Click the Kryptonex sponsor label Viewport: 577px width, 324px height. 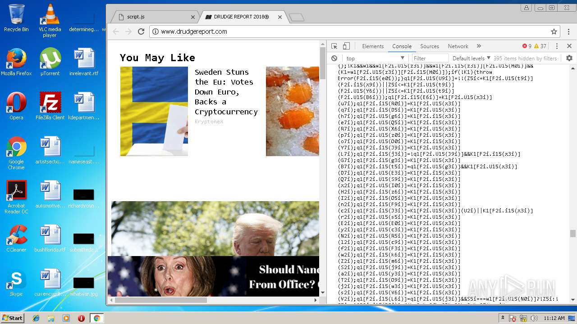click(209, 121)
